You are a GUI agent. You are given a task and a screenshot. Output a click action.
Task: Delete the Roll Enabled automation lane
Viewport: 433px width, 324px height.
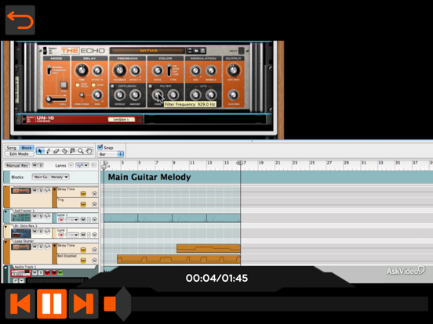point(94,261)
